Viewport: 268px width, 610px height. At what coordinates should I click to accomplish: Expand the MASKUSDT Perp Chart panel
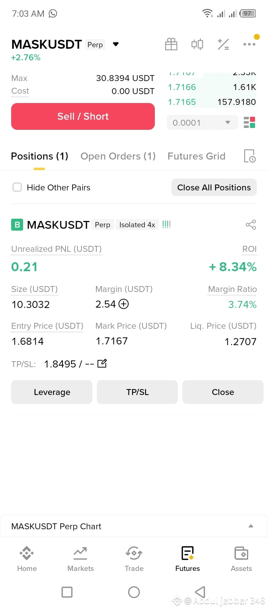click(x=134, y=526)
